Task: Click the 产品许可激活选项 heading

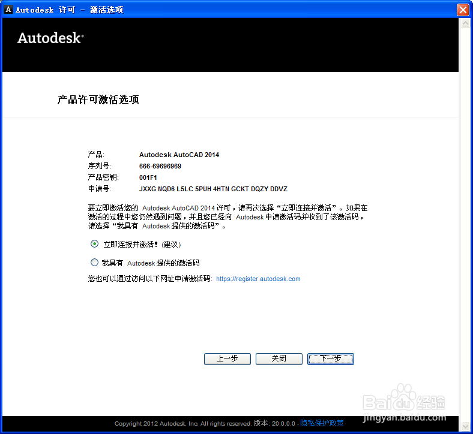Action: tap(98, 100)
